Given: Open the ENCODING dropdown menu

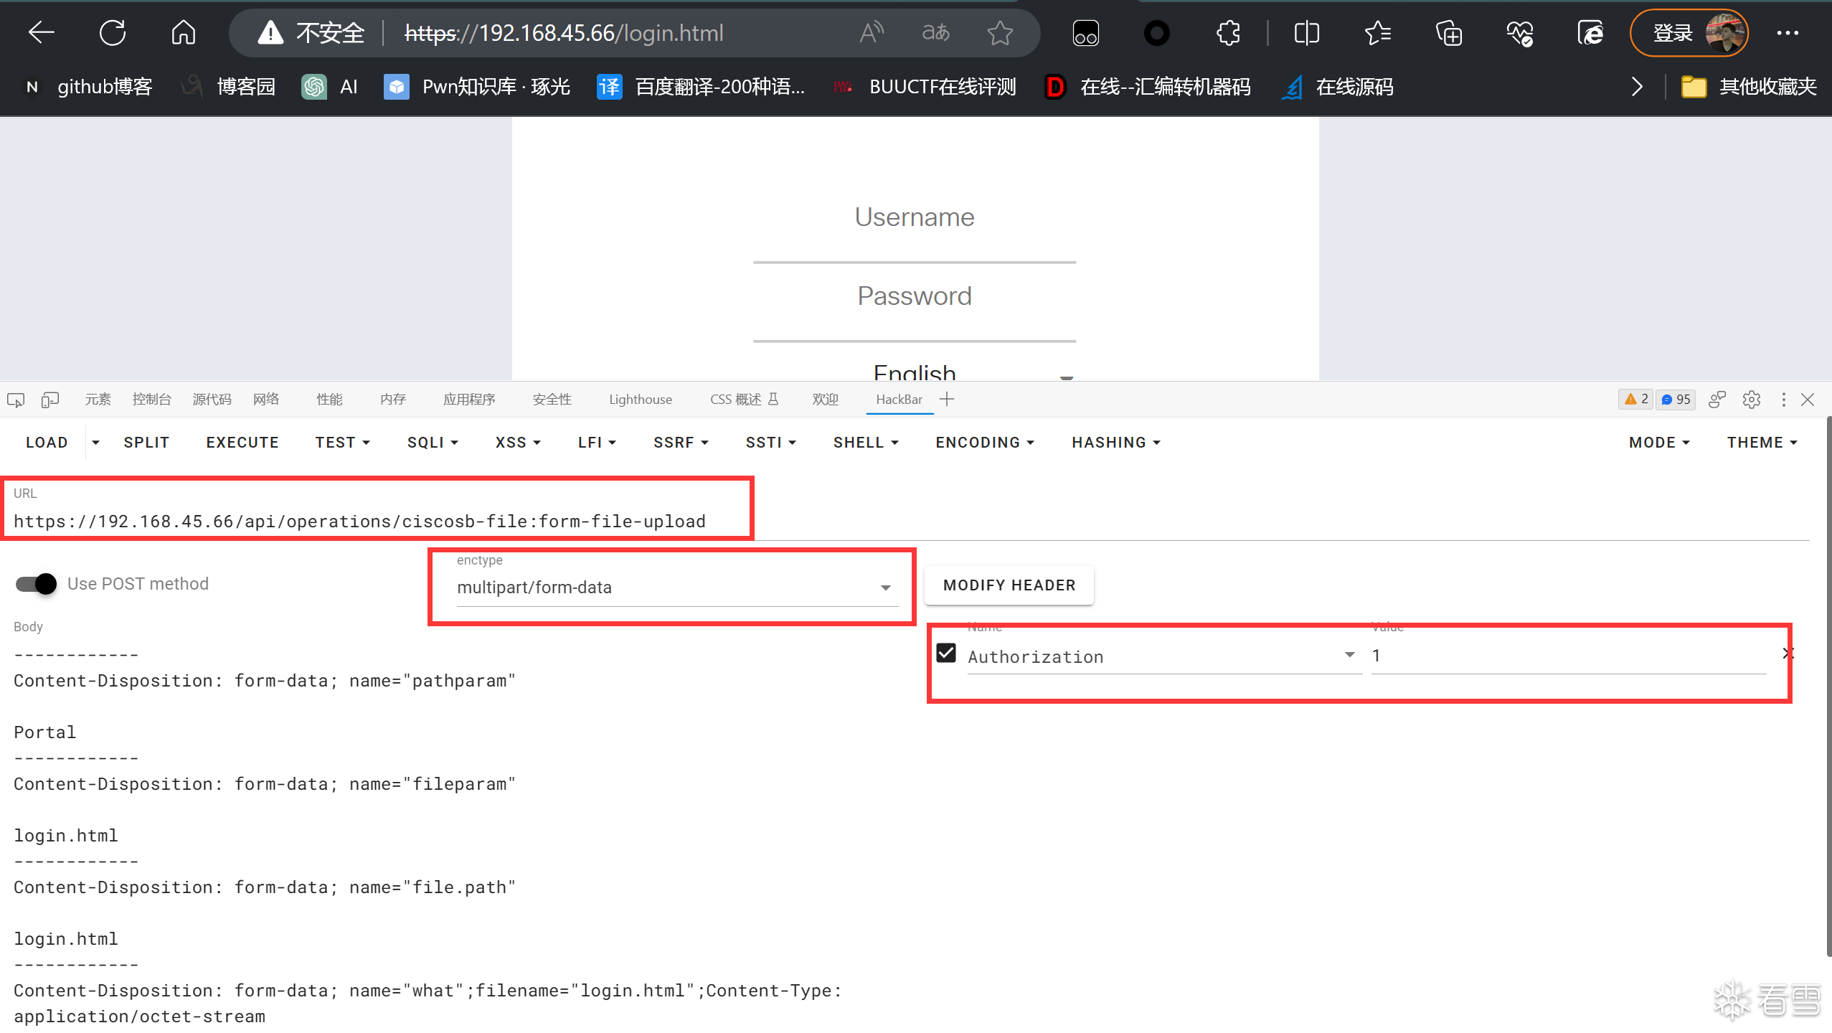Looking at the screenshot, I should click(984, 443).
